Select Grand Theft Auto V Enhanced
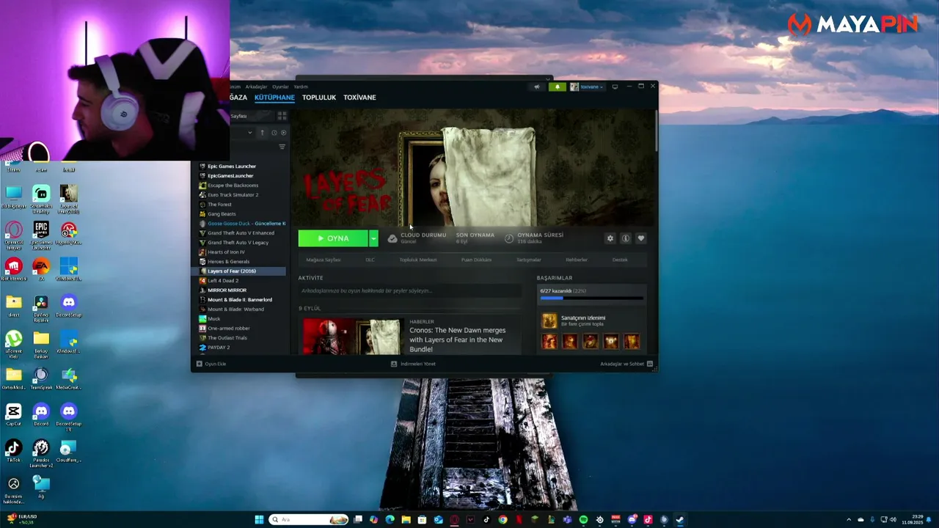This screenshot has width=939, height=528. (241, 233)
